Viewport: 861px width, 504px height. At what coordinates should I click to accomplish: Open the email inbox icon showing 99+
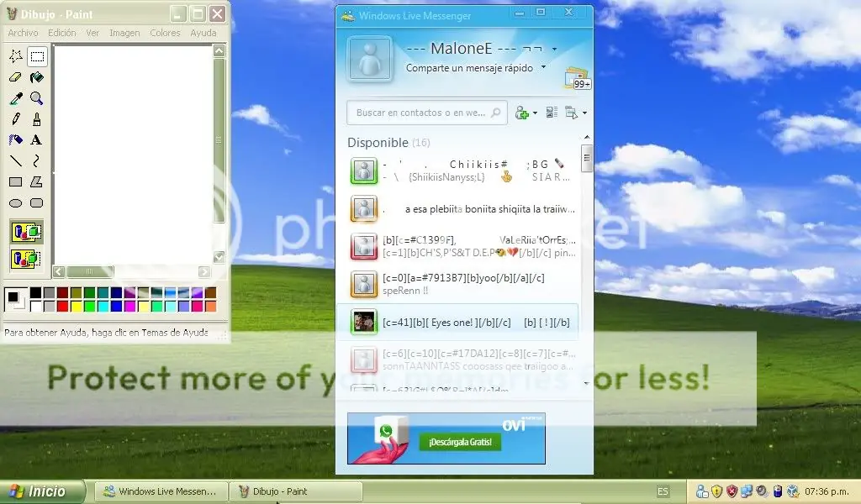tap(577, 78)
